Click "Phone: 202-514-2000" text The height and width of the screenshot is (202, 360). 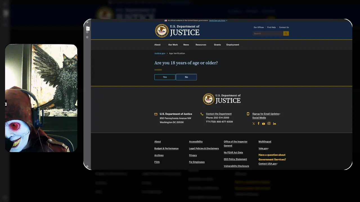[x=217, y=118]
